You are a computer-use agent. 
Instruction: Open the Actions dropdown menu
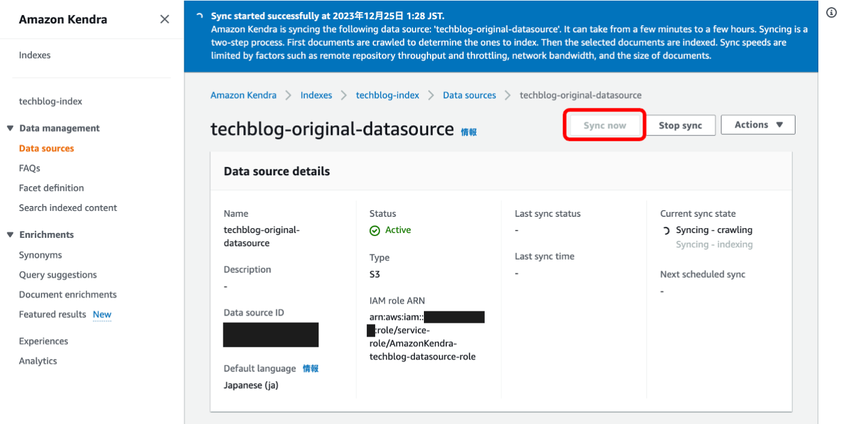tap(758, 125)
